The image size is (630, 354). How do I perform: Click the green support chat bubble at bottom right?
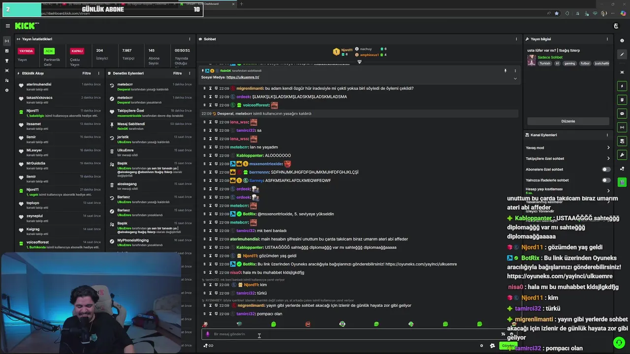[619, 343]
